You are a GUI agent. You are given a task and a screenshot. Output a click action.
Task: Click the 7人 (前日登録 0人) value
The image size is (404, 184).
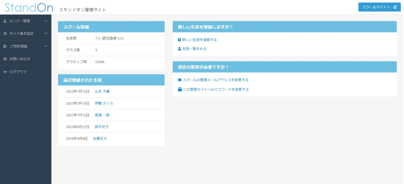pyautogui.click(x=110, y=38)
